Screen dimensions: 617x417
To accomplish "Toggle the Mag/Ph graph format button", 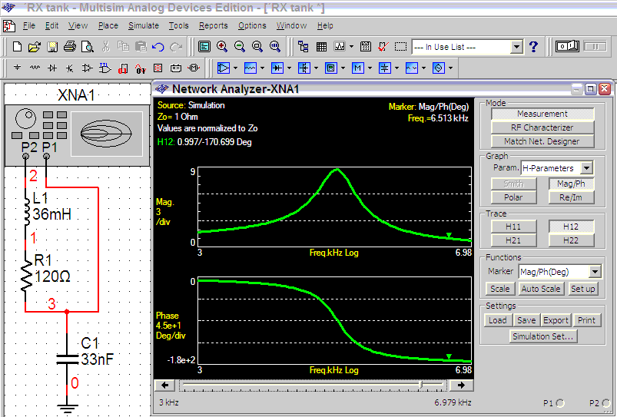I will [x=571, y=184].
